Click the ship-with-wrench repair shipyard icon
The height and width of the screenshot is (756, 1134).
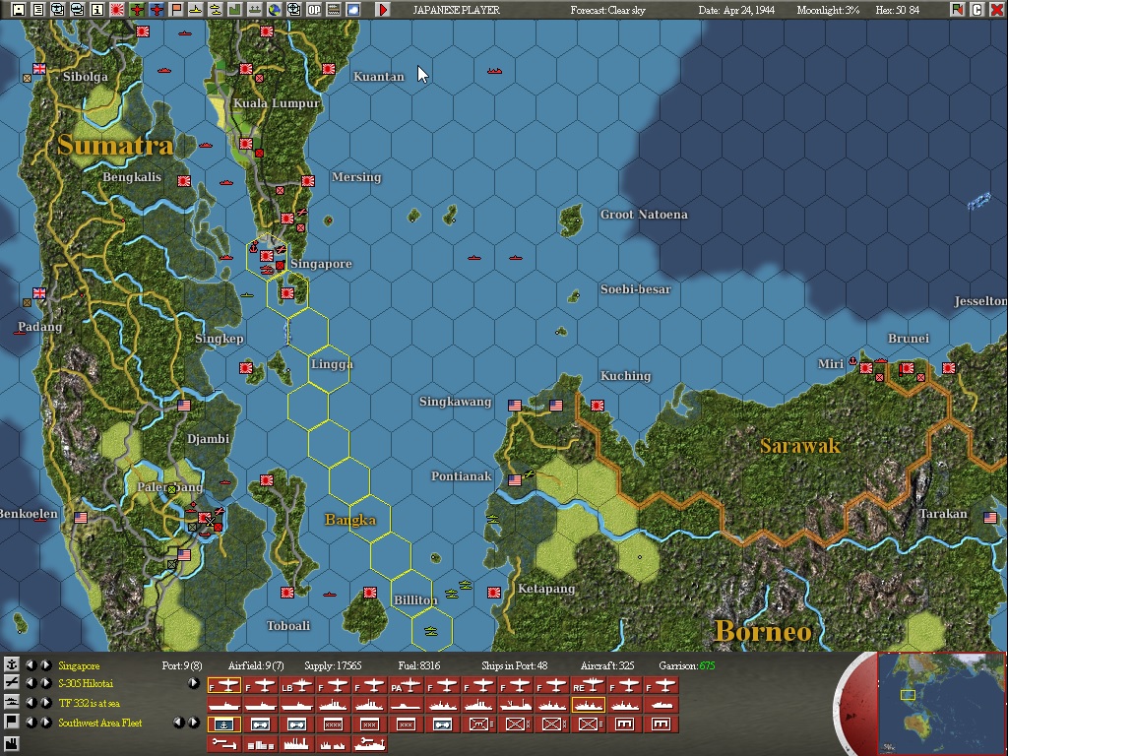tap(369, 744)
